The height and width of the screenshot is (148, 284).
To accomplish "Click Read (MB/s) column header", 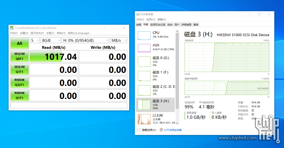I will pyautogui.click(x=54, y=47).
